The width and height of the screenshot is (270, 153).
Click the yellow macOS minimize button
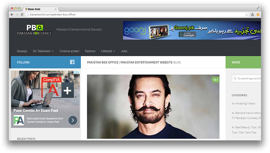pyautogui.click(x=15, y=8)
